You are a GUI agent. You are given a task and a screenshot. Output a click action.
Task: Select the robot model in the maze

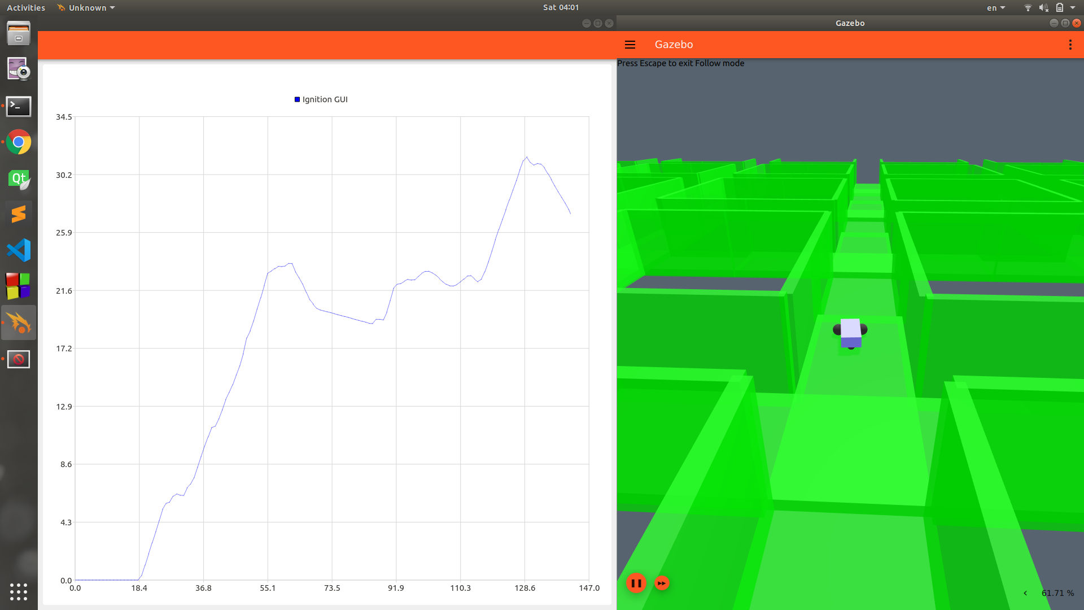coord(850,332)
